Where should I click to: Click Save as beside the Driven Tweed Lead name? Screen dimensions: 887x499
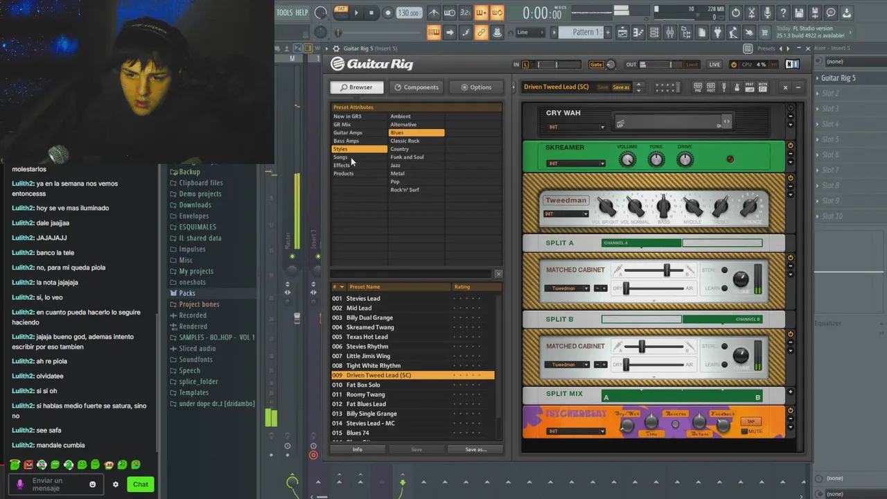tap(621, 87)
